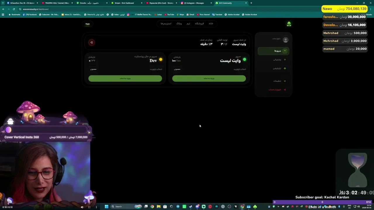Open پشتیبانی (support) in the sidebar
This screenshot has height=210, width=374.
click(273, 60)
